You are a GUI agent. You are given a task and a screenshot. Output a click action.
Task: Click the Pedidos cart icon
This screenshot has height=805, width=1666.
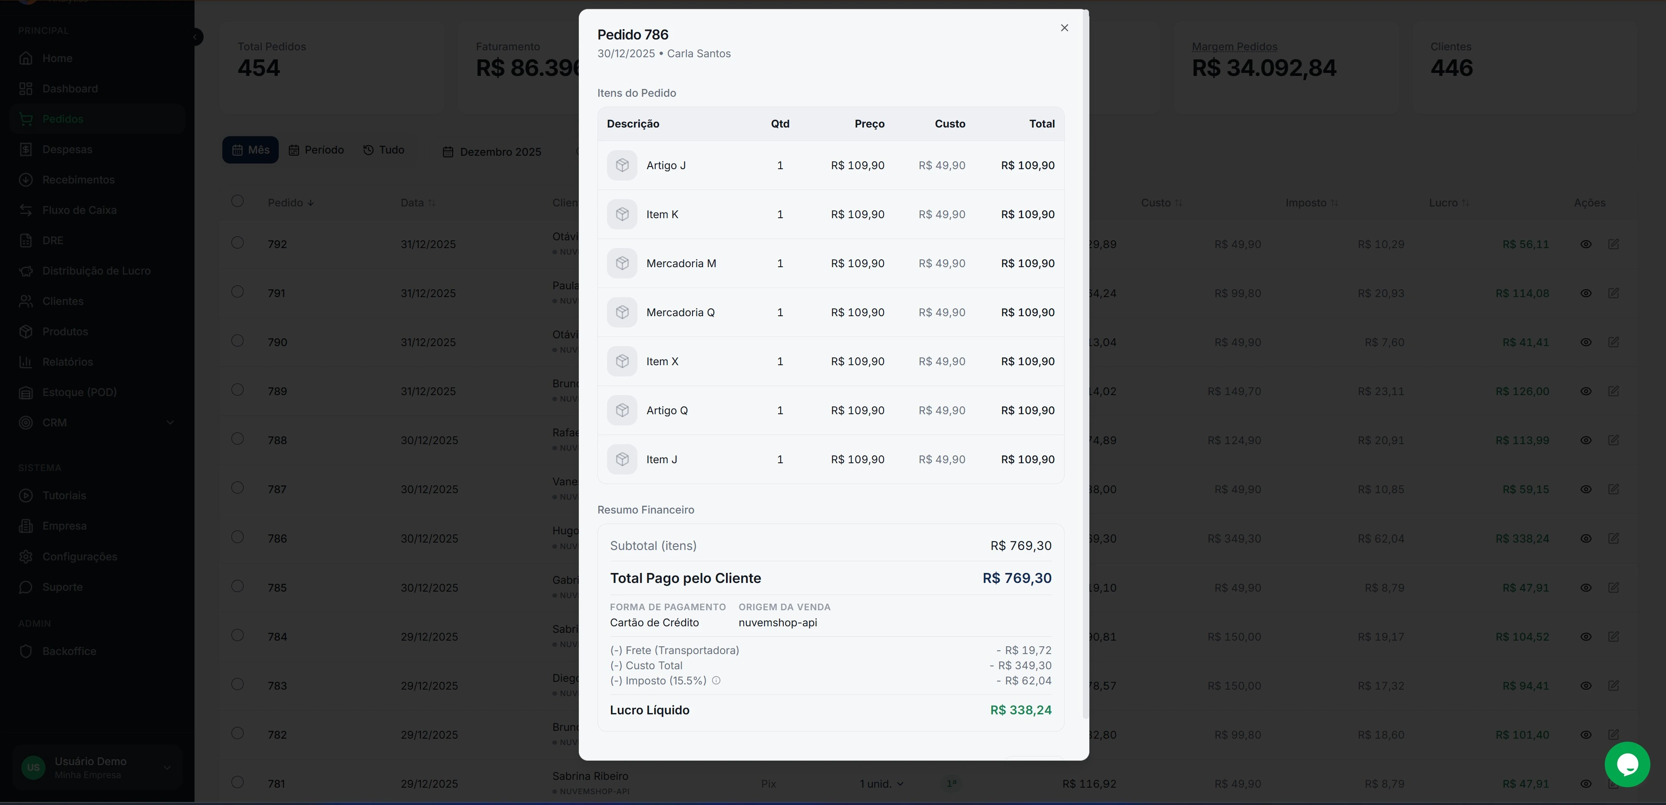pyautogui.click(x=26, y=119)
